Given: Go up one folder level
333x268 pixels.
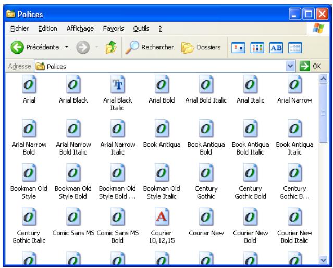Looking at the screenshot, I should click(x=111, y=47).
